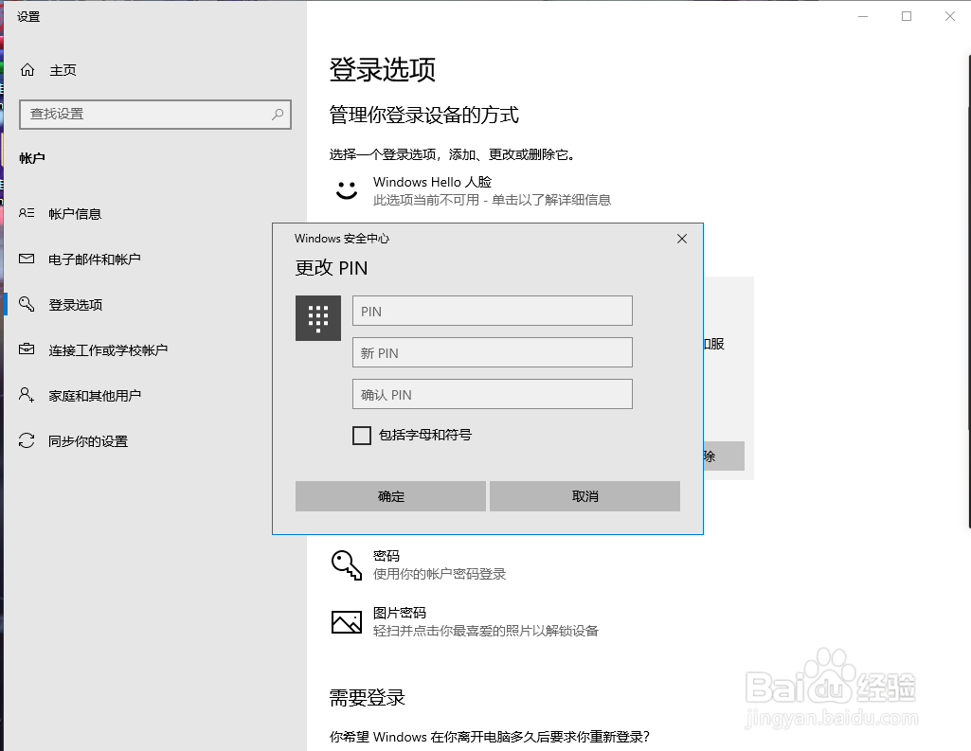Enable the 包括字母和符号 checkbox
The image size is (971, 751).
tap(361, 435)
